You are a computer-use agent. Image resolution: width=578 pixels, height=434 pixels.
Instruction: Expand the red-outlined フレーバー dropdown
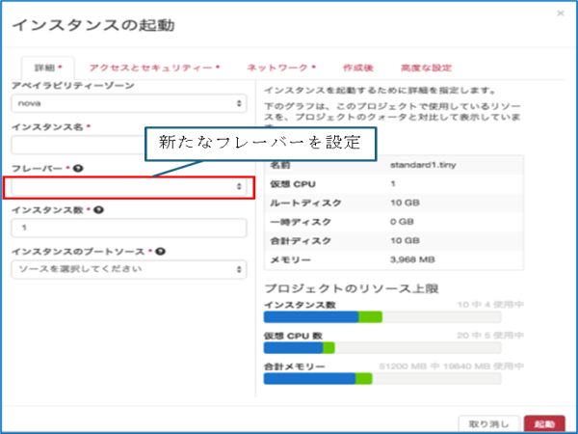[x=129, y=186]
